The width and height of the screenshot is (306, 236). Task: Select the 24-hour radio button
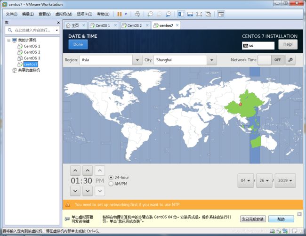coord(111,178)
